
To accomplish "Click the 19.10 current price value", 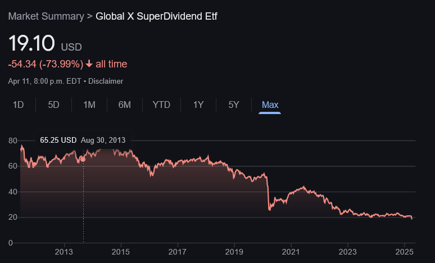I will (31, 43).
